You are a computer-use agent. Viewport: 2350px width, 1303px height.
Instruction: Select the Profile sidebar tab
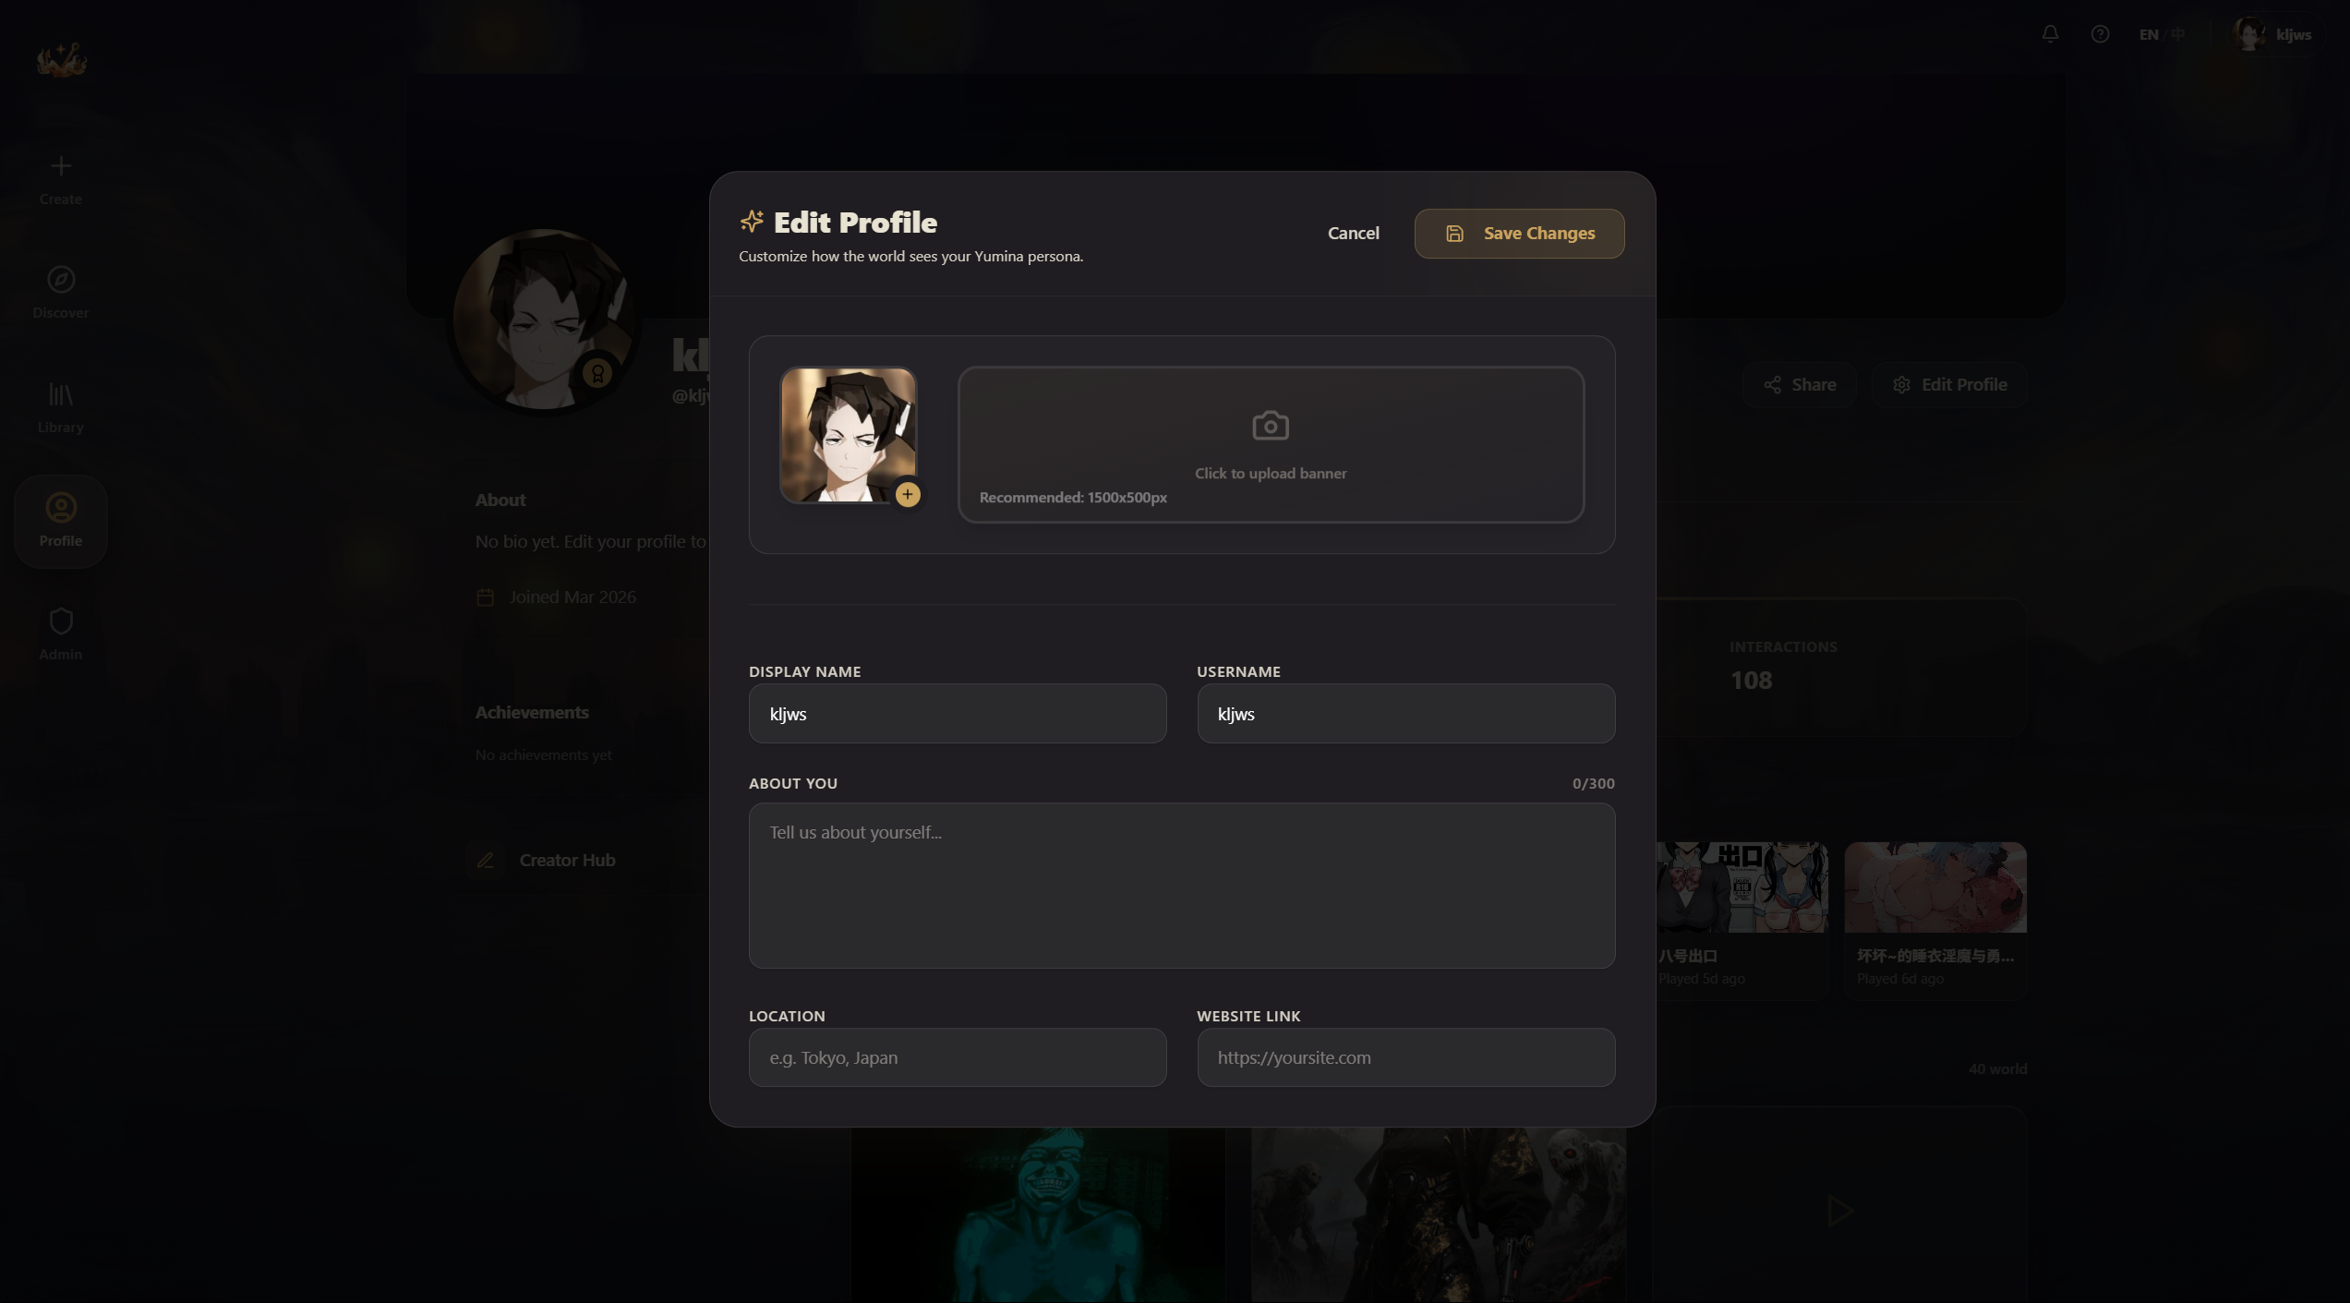(x=61, y=520)
